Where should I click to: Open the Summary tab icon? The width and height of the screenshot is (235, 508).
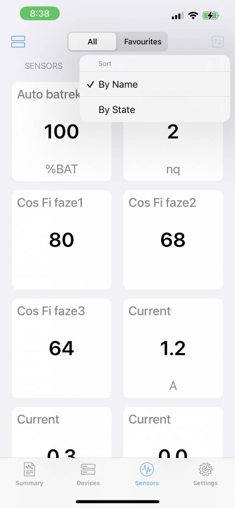tap(29, 469)
